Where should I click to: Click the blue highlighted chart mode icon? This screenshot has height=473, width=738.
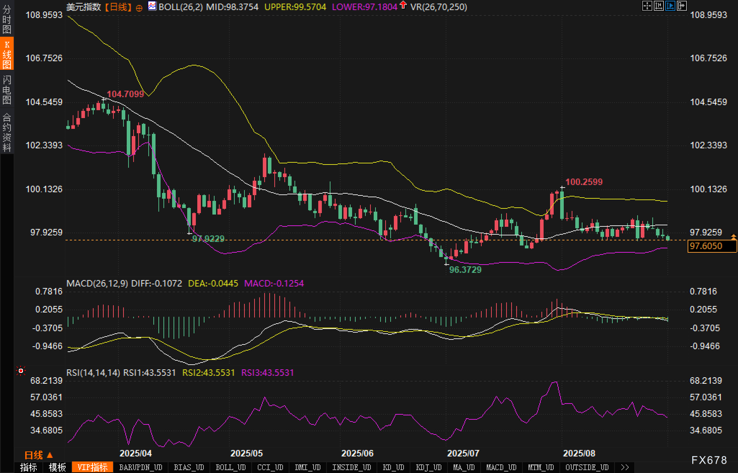[670, 6]
